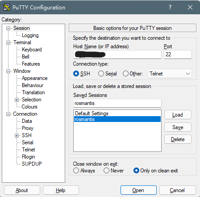Select rosmantis in the saved sessions list
200x197 pixels.
click(117, 119)
